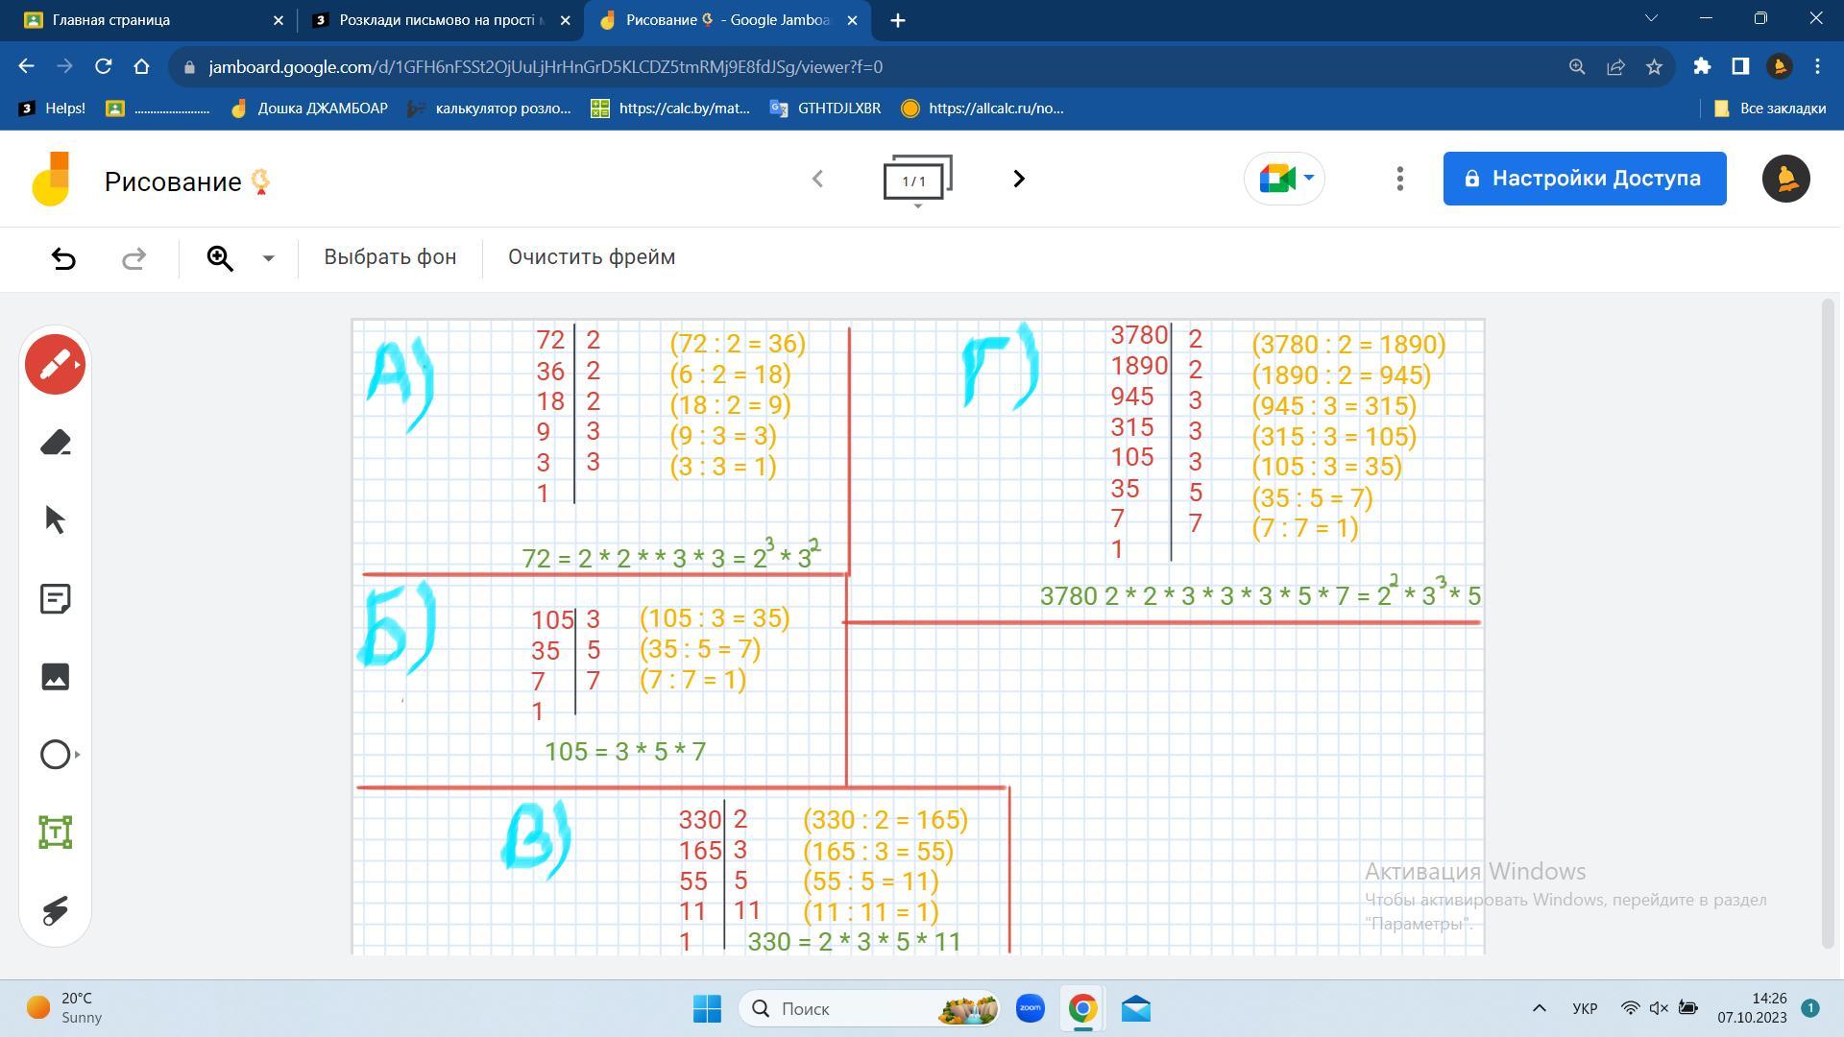Insert an image into the frame
This screenshot has width=1844, height=1037.
click(55, 677)
